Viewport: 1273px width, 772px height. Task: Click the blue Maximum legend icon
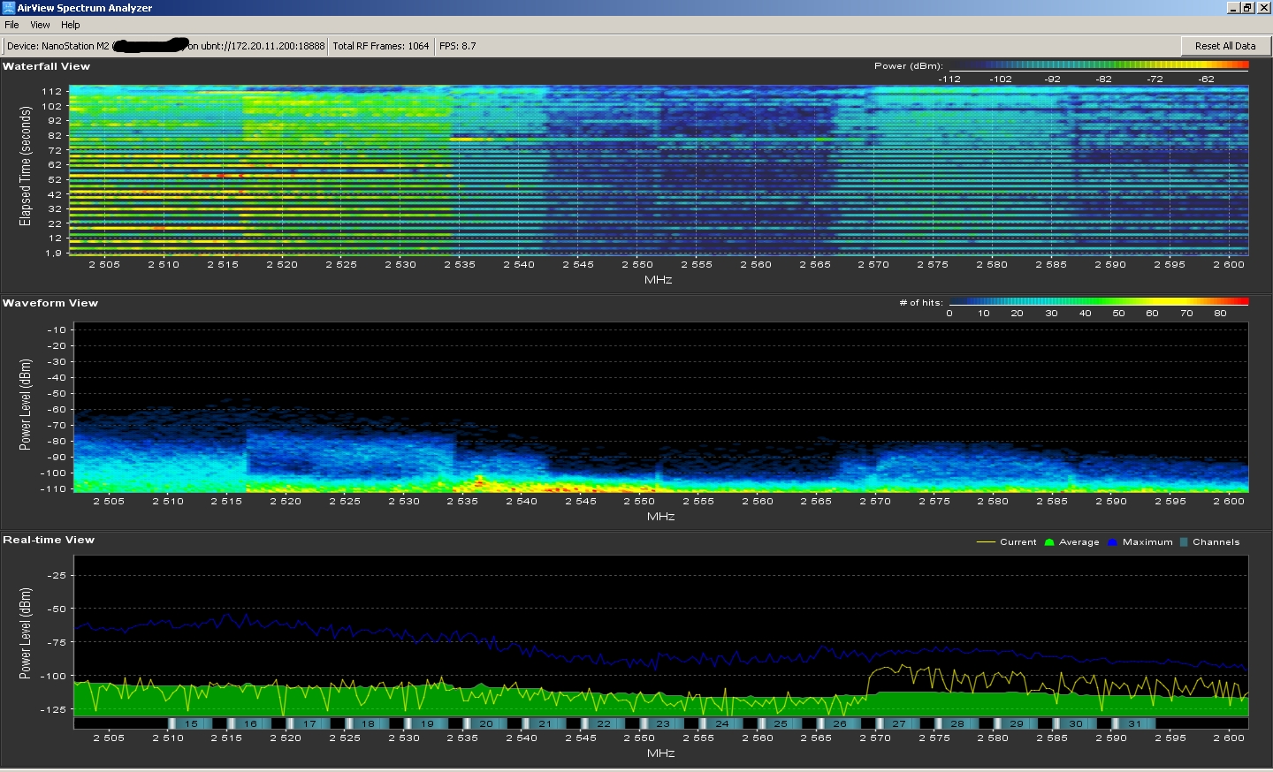tap(1112, 542)
